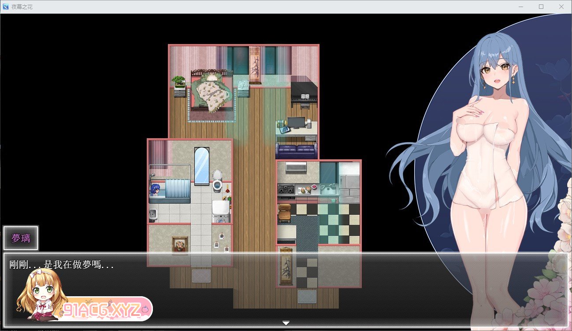
Task: Click the dialogue text to continue
Action: point(62,265)
